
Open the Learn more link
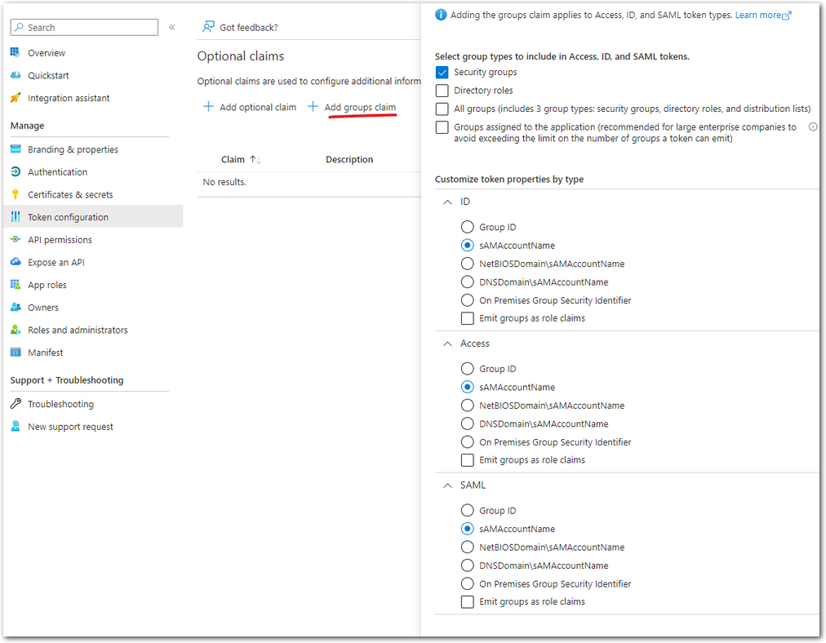coord(762,16)
